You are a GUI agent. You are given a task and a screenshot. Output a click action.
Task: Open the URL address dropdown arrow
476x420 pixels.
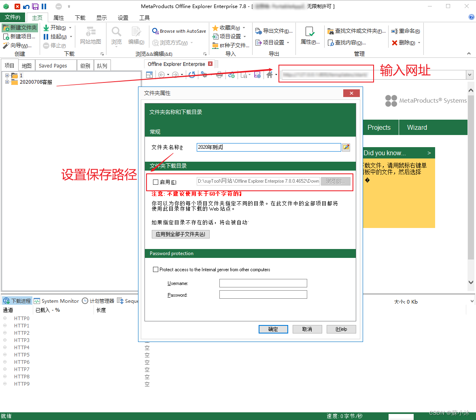[x=470, y=75]
